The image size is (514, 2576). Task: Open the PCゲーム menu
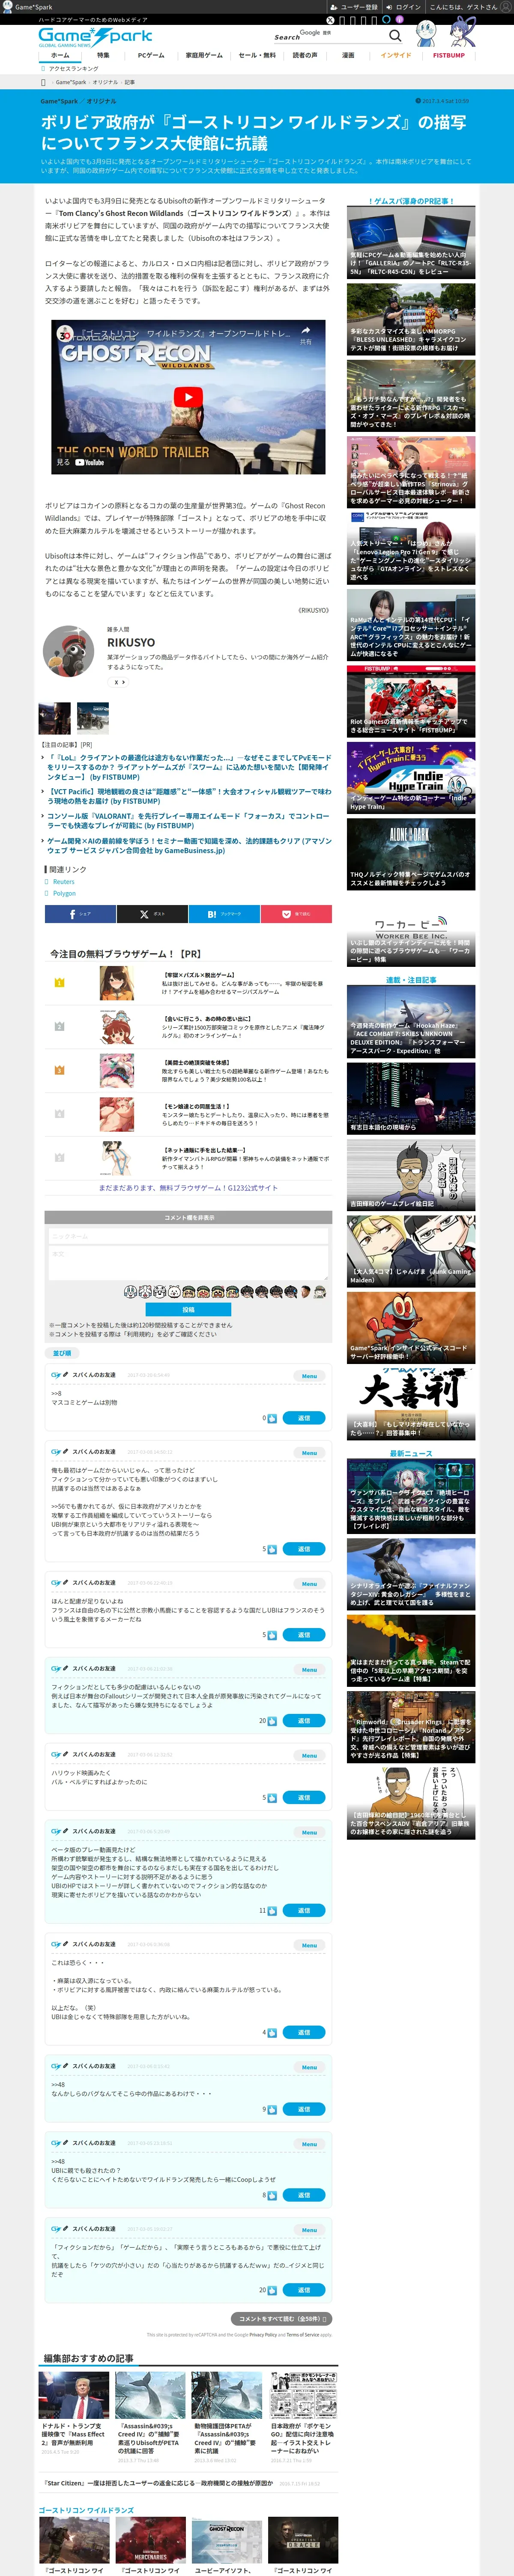(x=152, y=56)
